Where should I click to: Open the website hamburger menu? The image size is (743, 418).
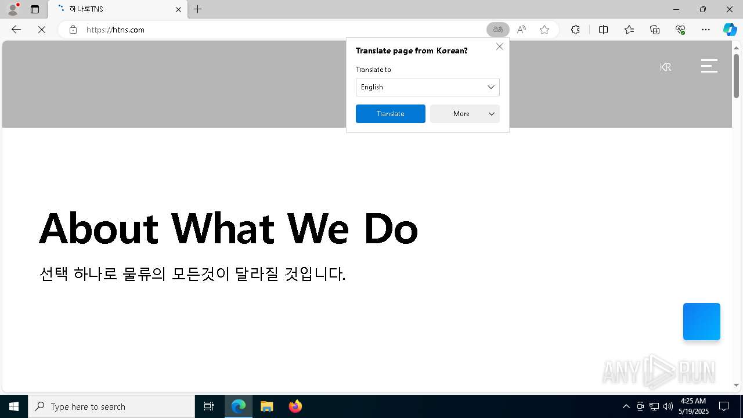click(x=709, y=66)
